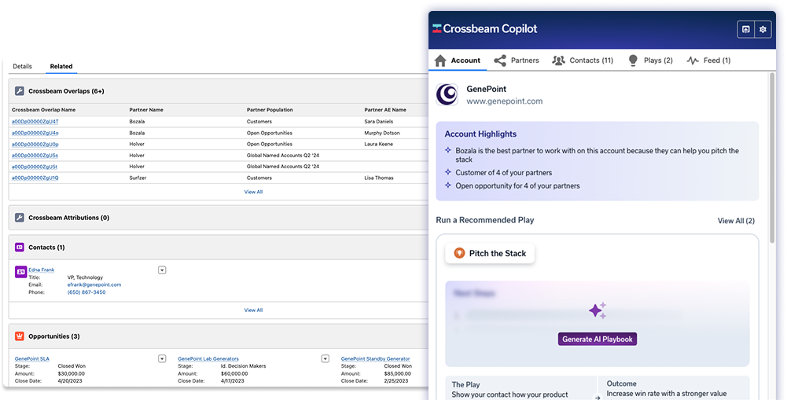The image size is (787, 400).
Task: Open overlap record a00Dp00000ZgU4o
Action: [35, 133]
